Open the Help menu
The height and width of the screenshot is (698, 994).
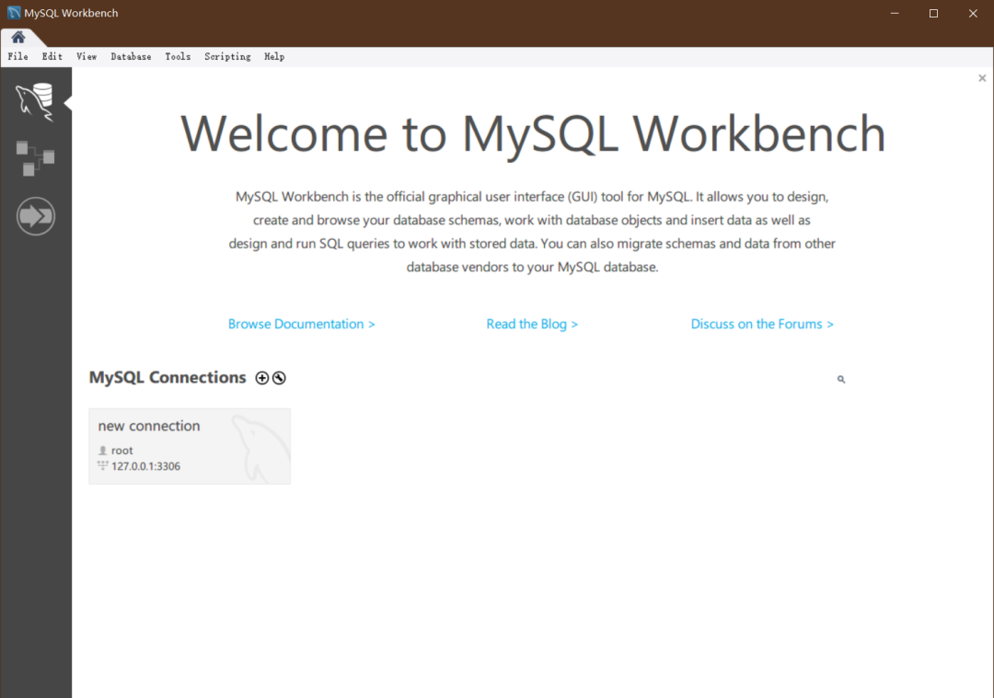[x=274, y=57]
